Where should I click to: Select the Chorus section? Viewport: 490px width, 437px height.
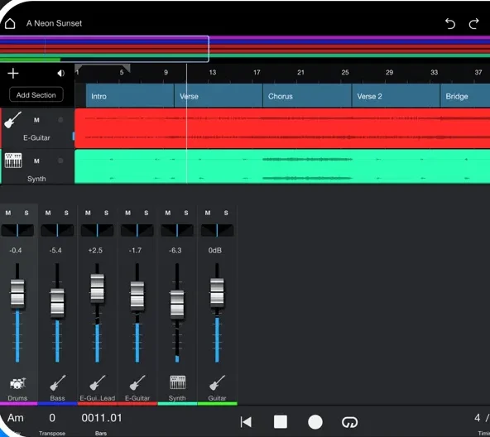point(307,96)
